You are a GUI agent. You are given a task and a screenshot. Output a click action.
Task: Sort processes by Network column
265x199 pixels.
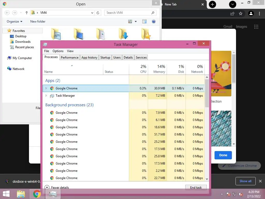(195, 69)
